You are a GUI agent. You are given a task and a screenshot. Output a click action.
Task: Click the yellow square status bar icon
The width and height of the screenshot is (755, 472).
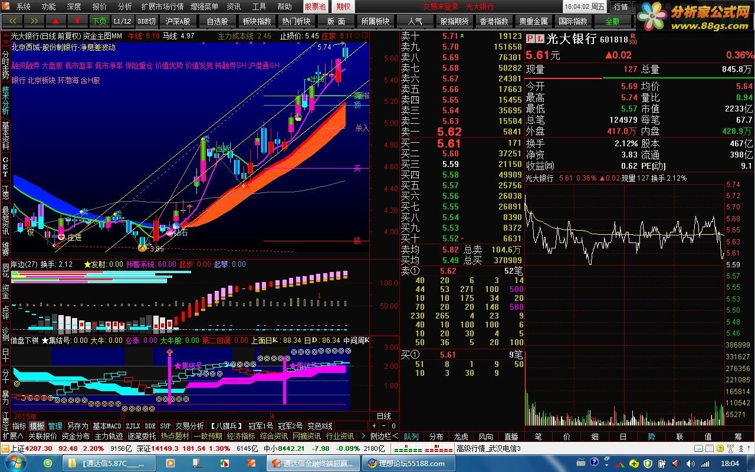[720, 449]
